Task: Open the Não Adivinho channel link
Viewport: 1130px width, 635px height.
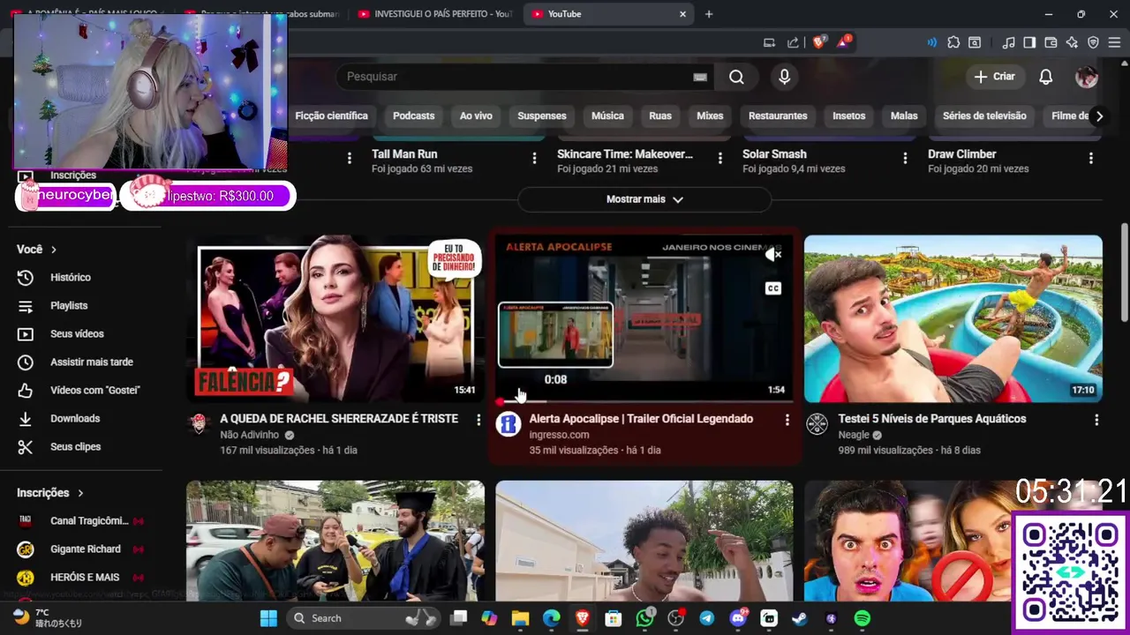Action: tap(249, 435)
